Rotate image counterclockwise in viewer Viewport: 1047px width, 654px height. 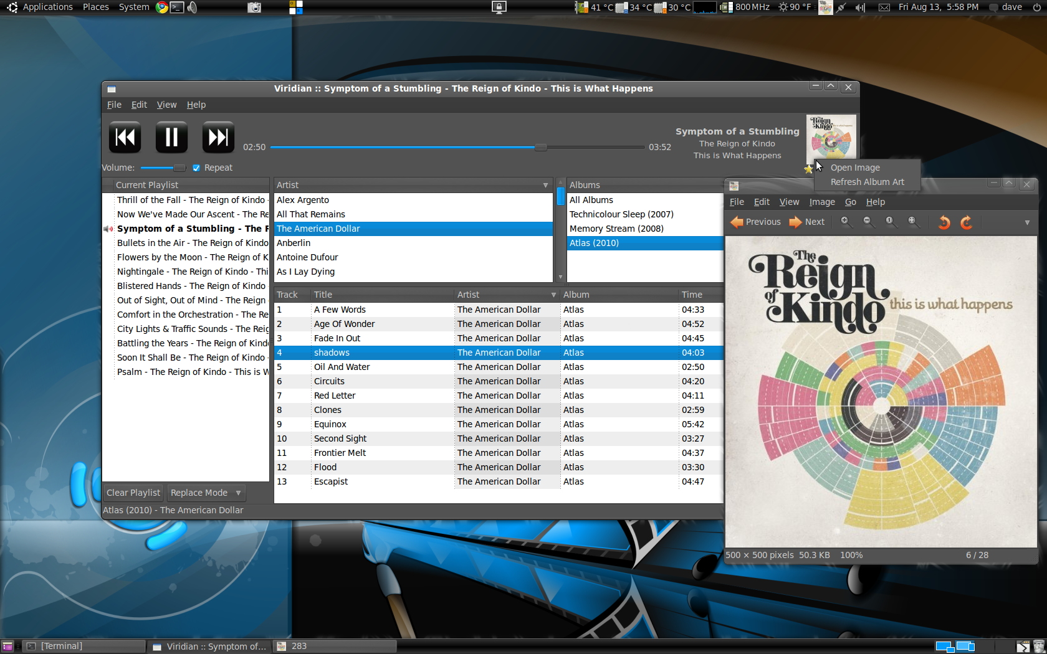[944, 222]
